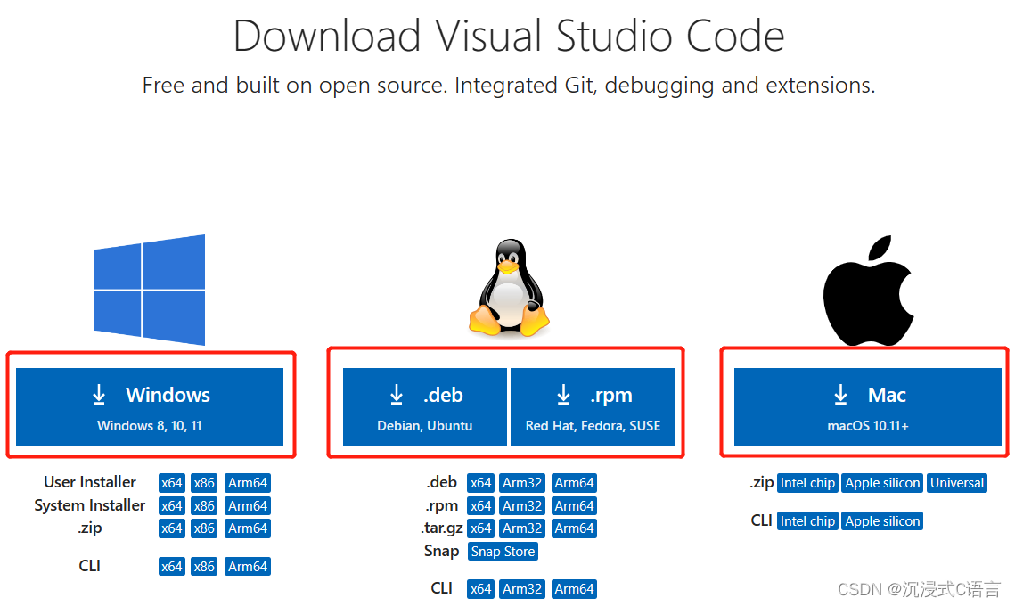Select Apple silicon for Mac .zip
Screen dimensions: 1015x606
(x=882, y=483)
